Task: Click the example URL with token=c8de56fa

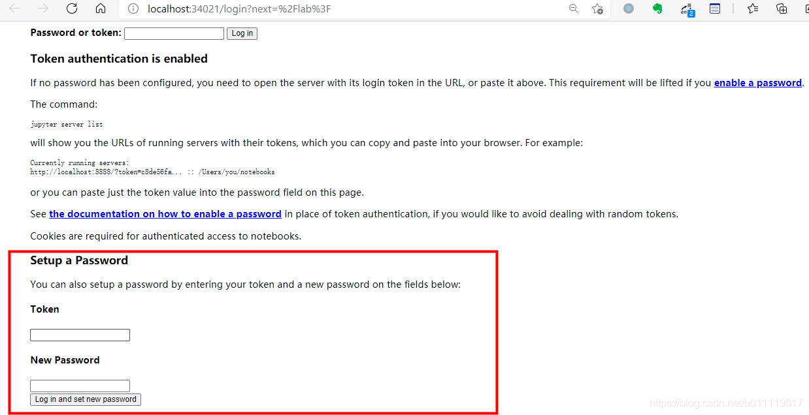Action: point(152,172)
